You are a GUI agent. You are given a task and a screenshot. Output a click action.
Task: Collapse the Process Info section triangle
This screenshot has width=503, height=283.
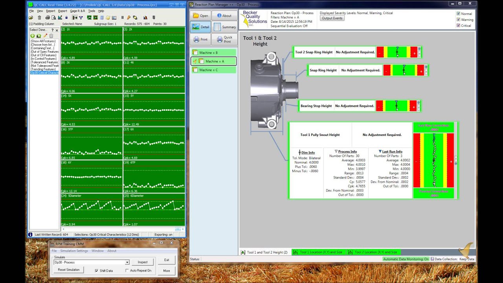click(336, 151)
